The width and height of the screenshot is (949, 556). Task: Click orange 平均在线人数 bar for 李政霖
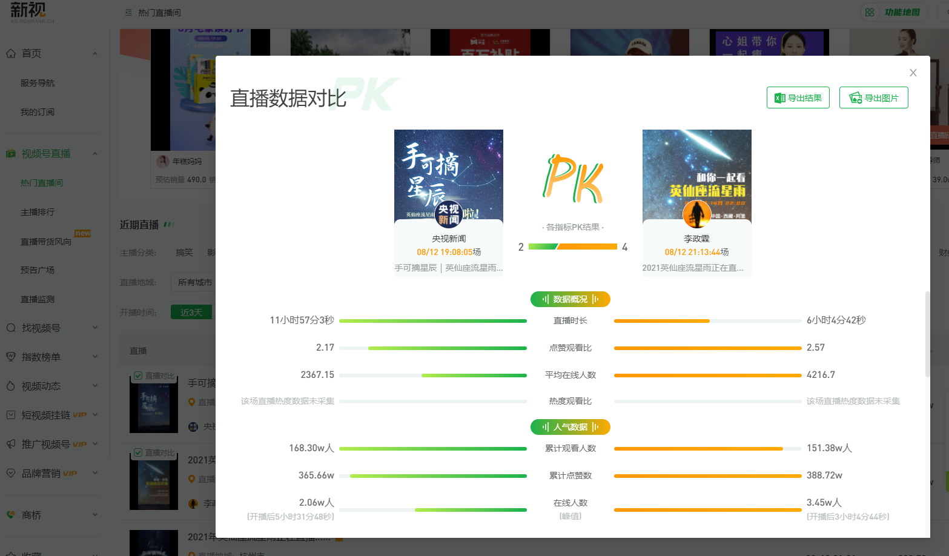pyautogui.click(x=707, y=376)
